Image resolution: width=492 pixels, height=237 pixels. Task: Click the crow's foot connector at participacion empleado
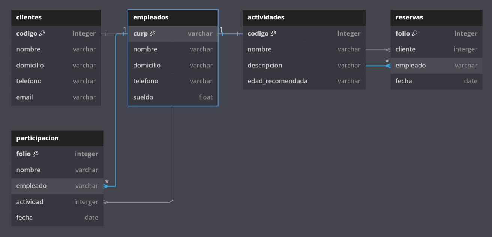[106, 186]
